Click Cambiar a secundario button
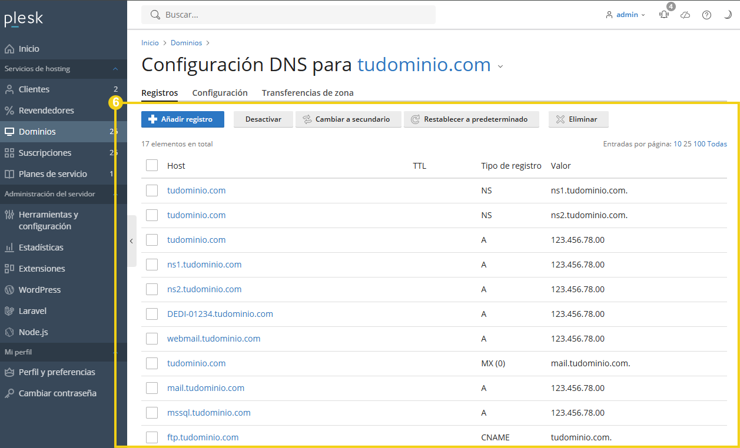Screen dimensions: 740x448 point(349,119)
